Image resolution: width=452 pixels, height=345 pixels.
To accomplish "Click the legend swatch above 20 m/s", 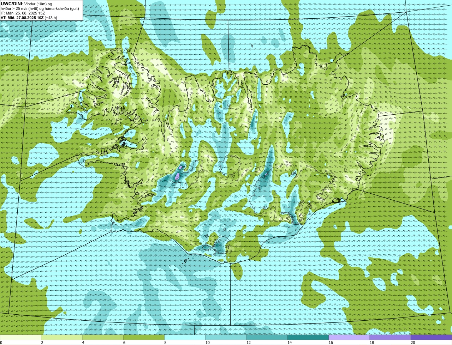I will [432, 337].
